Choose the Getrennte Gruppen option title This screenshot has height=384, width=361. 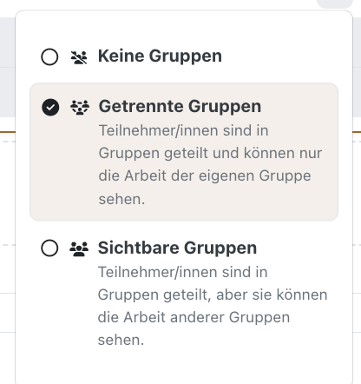tap(180, 106)
